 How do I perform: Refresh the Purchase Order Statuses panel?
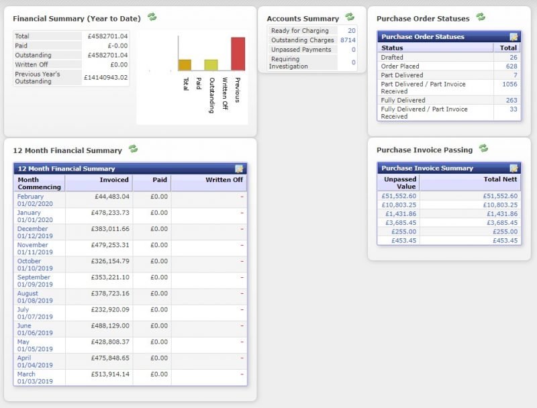(x=481, y=17)
